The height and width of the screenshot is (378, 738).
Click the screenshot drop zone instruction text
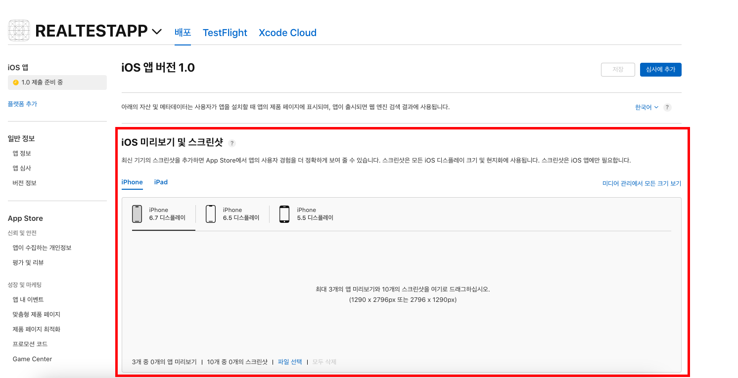403,294
